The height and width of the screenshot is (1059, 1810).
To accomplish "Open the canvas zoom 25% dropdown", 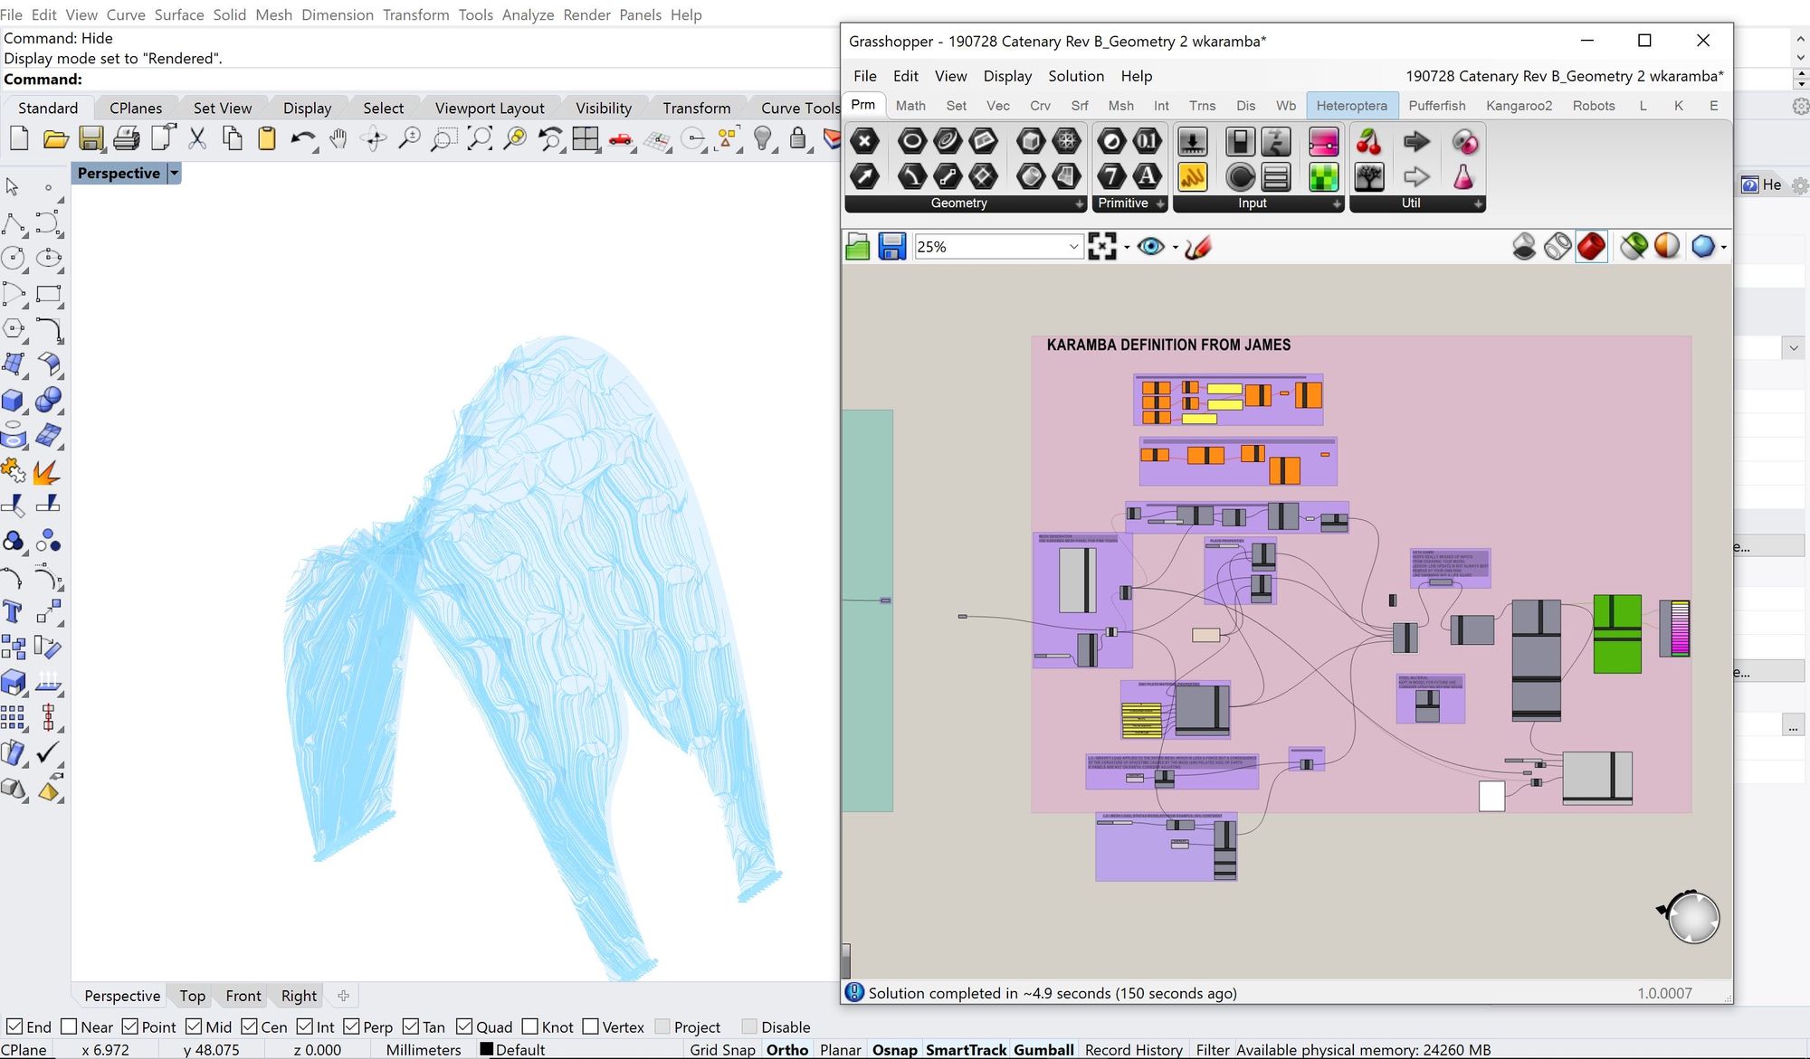I will click(1073, 247).
